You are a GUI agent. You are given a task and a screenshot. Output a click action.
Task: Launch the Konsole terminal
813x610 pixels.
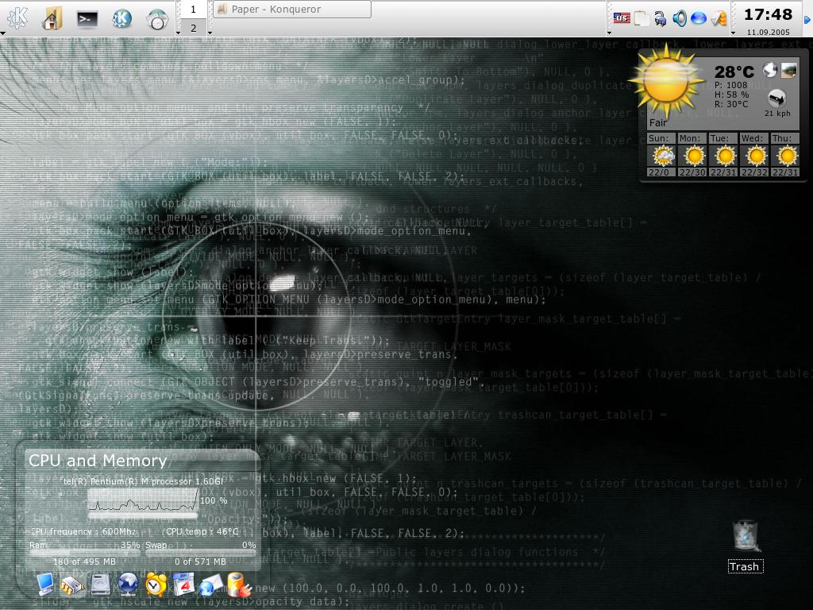point(87,19)
